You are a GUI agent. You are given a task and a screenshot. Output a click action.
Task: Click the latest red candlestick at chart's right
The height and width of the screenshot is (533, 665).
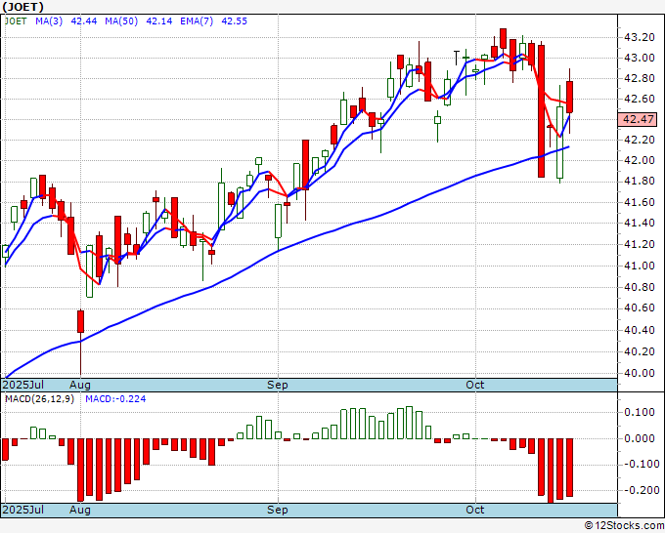[569, 97]
